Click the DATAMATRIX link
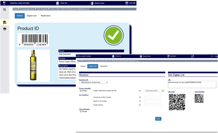218x133 pixels. coord(200,92)
